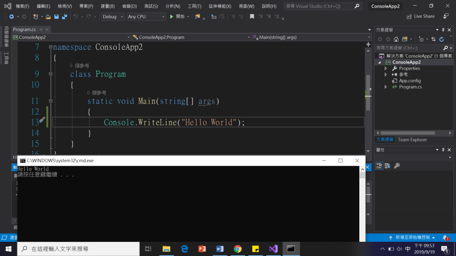Navigate backward with the toolbar back arrow
Image resolution: width=456 pixels, height=256 pixels.
tap(12, 16)
